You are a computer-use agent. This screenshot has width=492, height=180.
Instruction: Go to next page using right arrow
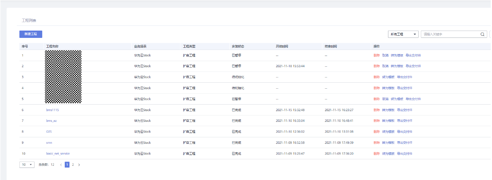tap(79, 164)
